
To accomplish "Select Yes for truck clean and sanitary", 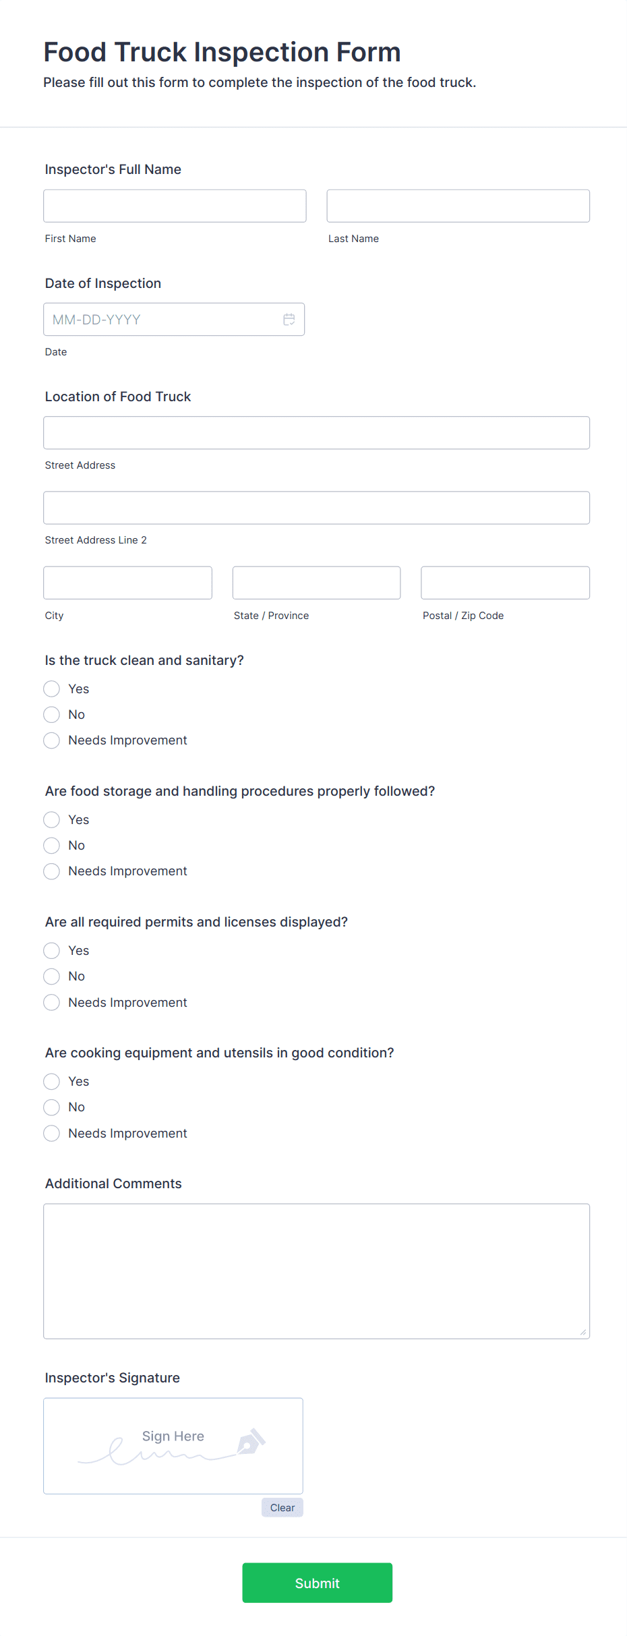I will point(52,689).
